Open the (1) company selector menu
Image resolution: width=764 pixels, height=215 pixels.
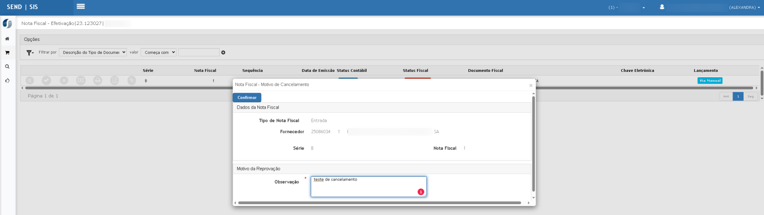pos(627,7)
